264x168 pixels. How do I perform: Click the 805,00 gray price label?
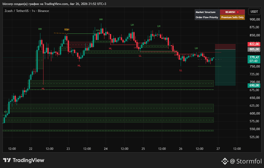(x=254, y=49)
